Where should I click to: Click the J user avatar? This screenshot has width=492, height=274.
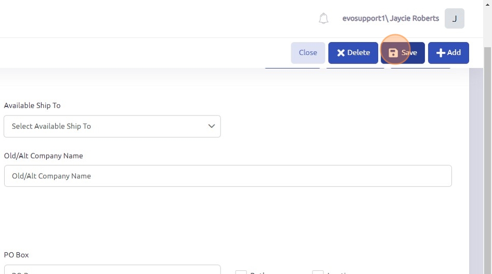coord(454,19)
